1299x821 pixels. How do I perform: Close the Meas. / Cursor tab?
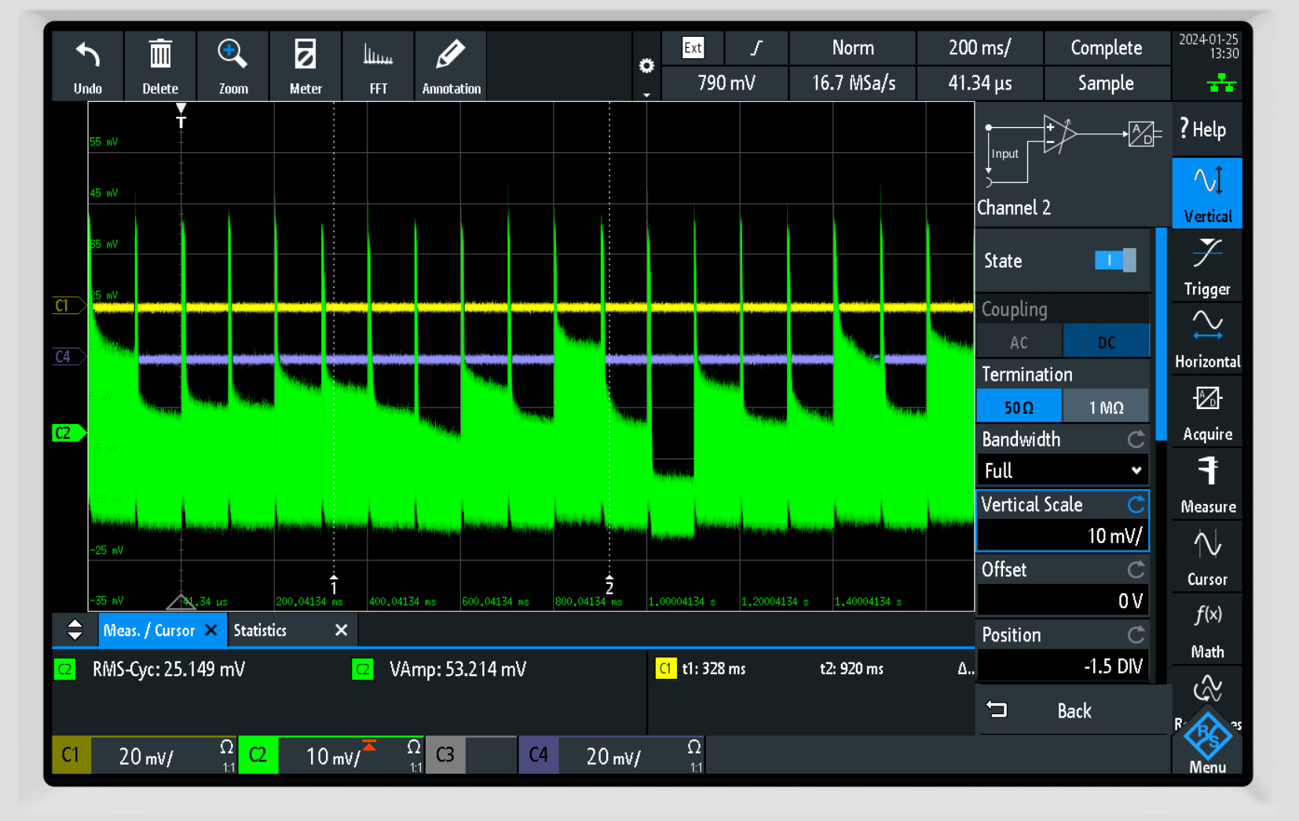(210, 630)
